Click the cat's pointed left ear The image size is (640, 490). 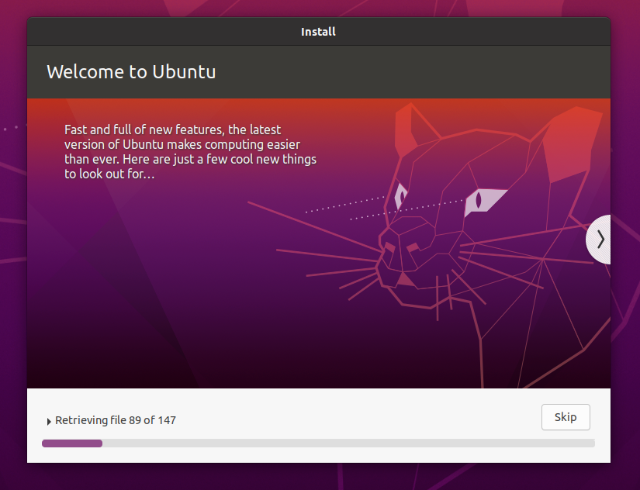click(x=410, y=132)
